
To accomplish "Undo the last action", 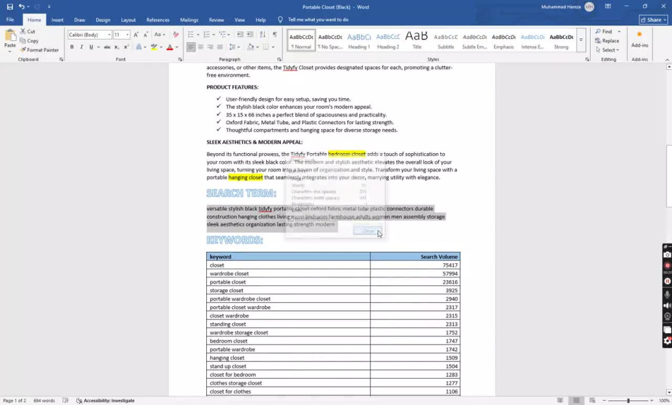I will pos(22,7).
